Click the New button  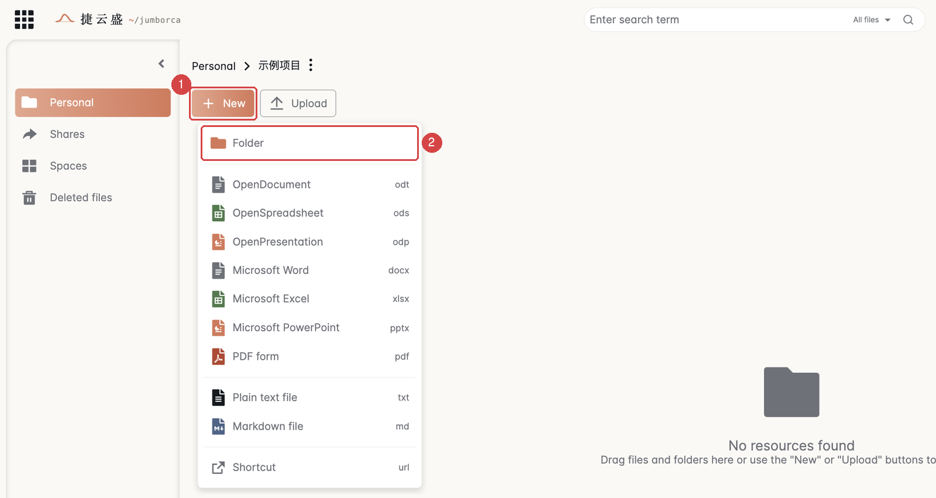coord(223,104)
